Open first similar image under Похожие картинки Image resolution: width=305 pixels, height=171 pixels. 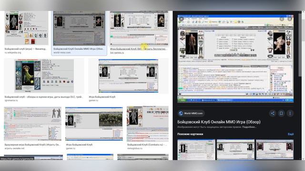[x=196, y=150]
